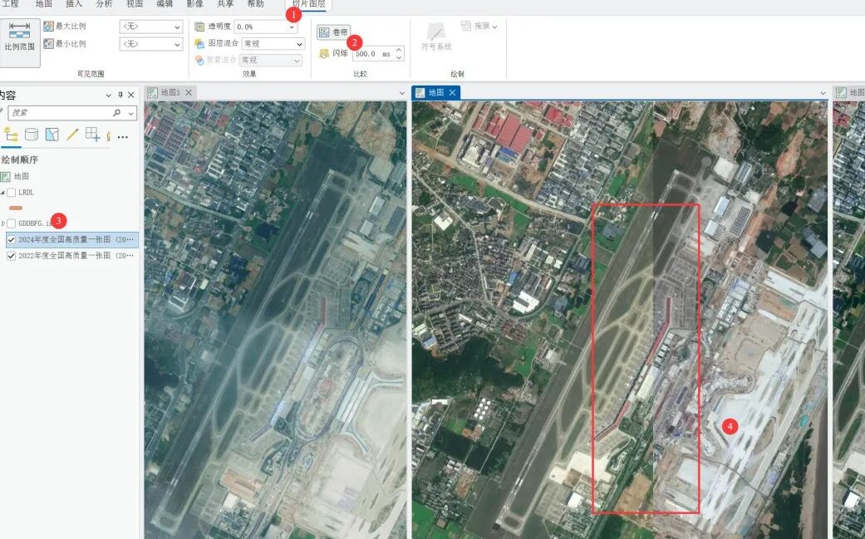Image resolution: width=865 pixels, height=539 pixels.
Task: Decrease the flicker interval with down arrow
Action: (x=399, y=57)
